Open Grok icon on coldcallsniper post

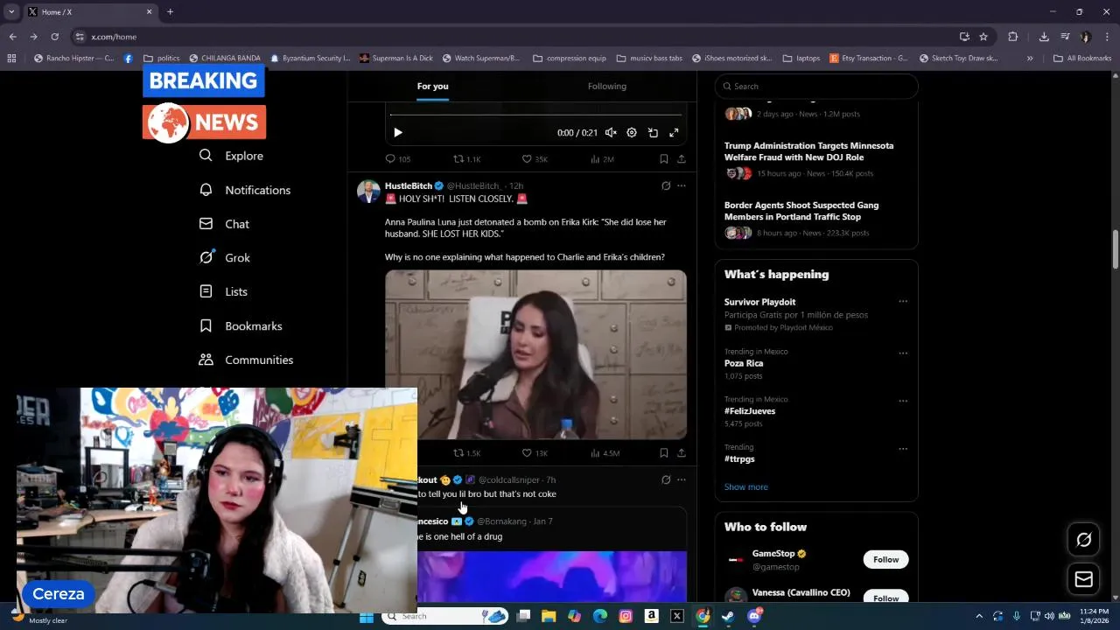666,479
